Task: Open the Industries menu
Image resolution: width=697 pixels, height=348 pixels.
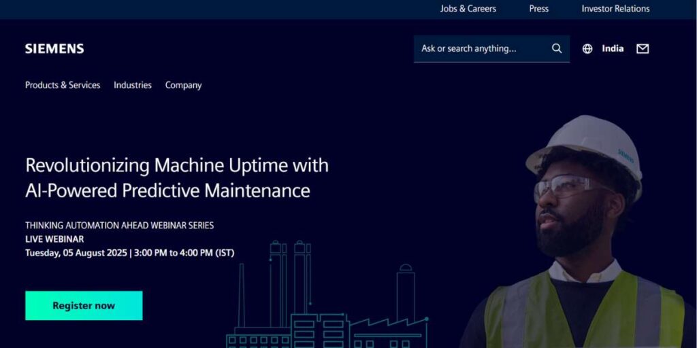Action: coord(133,85)
